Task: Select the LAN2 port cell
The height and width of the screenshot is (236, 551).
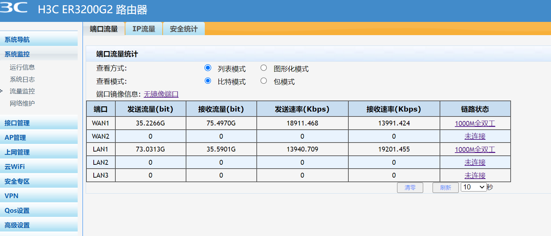Action: [101, 162]
